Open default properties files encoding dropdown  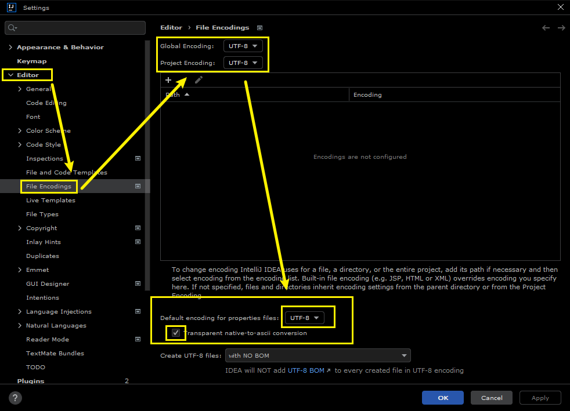coord(304,318)
